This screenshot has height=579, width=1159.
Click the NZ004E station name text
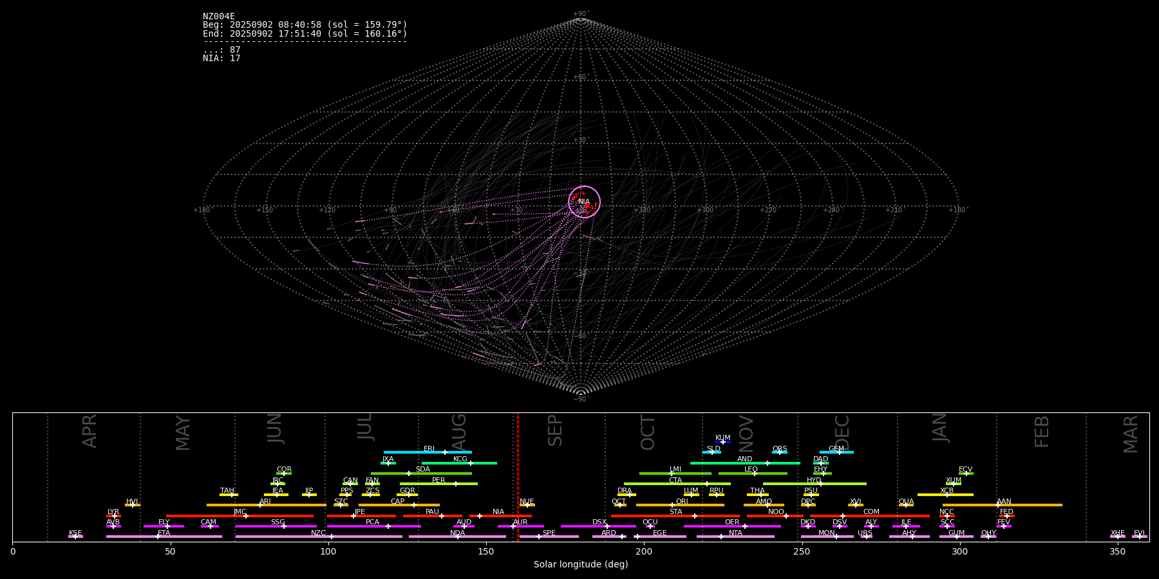pos(219,17)
